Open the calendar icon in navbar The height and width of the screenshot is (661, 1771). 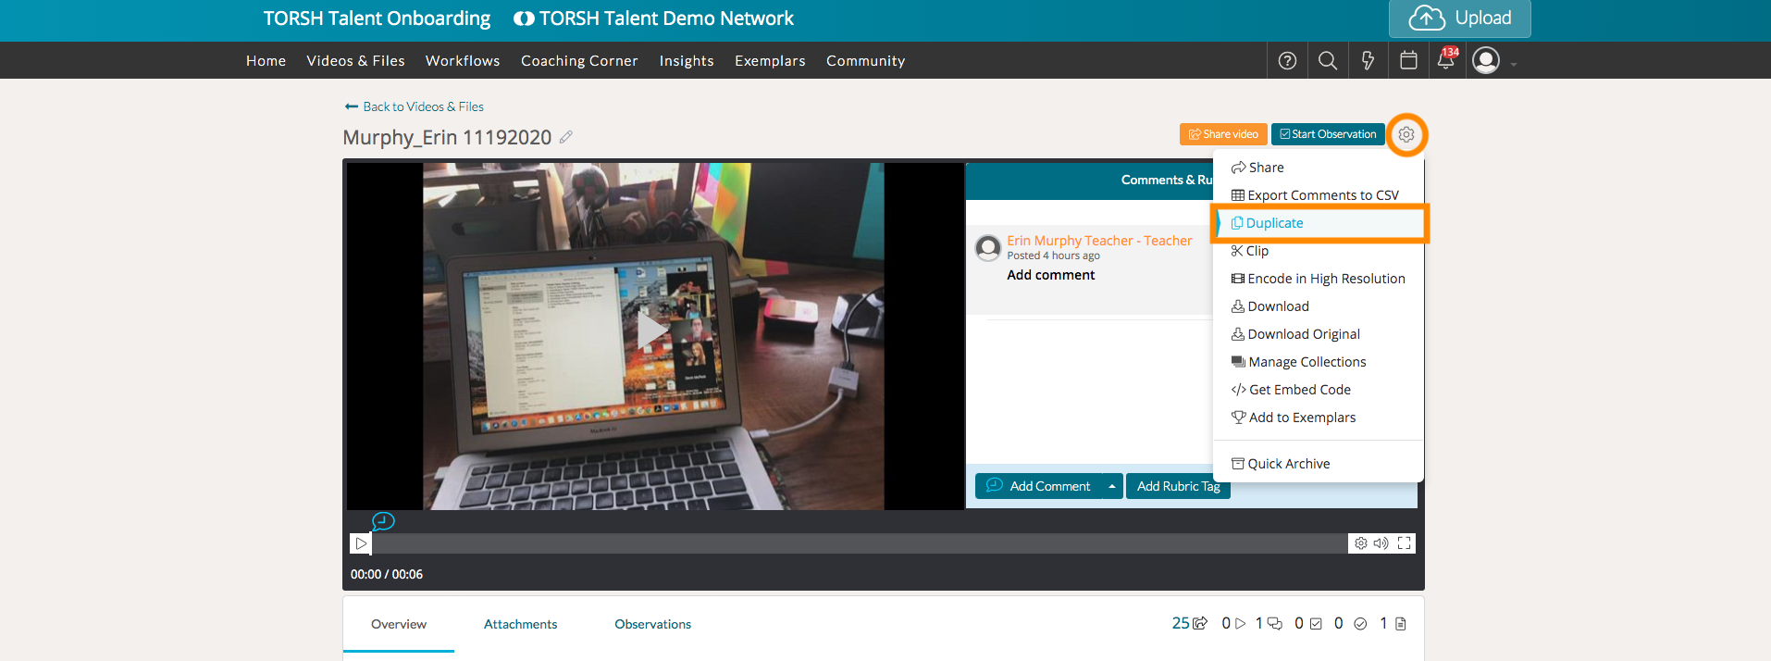[1408, 61]
